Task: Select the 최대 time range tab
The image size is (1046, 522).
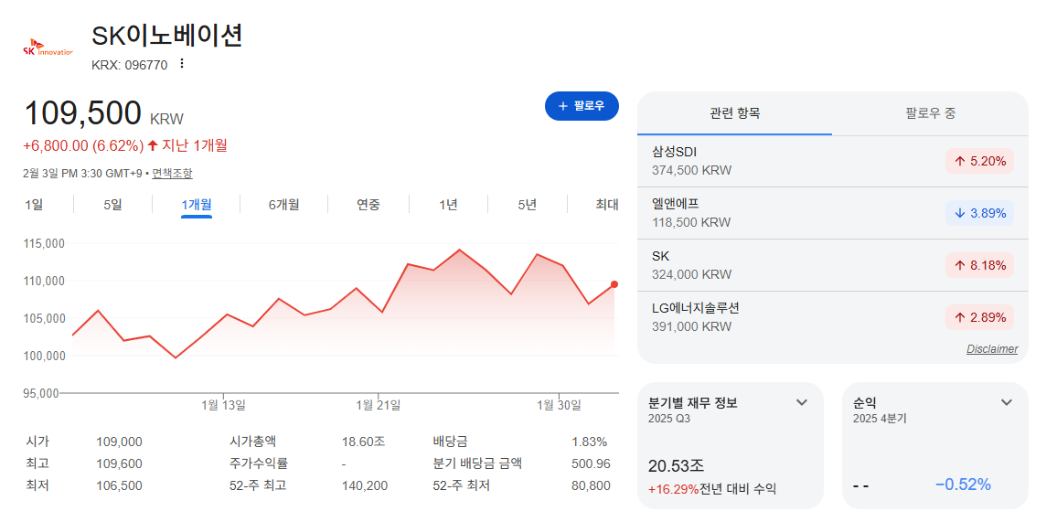Action: 607,205
